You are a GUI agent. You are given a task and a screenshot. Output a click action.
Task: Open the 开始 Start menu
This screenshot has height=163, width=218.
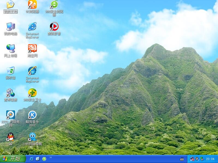[x=13, y=159]
